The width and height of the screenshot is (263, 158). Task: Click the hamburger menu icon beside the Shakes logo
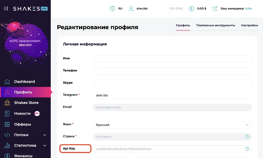tap(6, 9)
